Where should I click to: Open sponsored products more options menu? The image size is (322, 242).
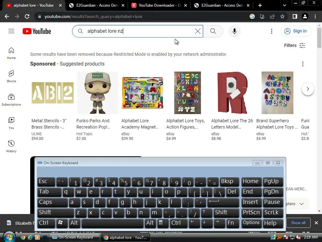[x=303, y=64]
